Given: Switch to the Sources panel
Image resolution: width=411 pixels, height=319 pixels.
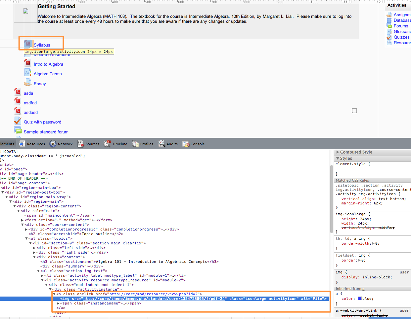Looking at the screenshot, I should point(88,144).
